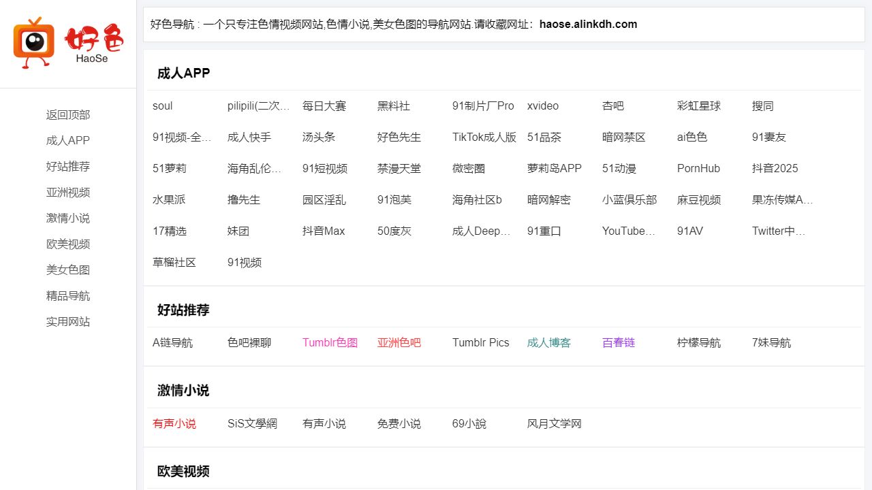Visit the 91制片厂Pro link

click(483, 106)
